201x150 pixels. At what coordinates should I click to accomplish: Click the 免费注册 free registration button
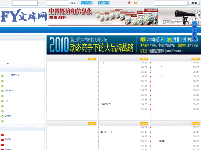(x=87, y=3)
